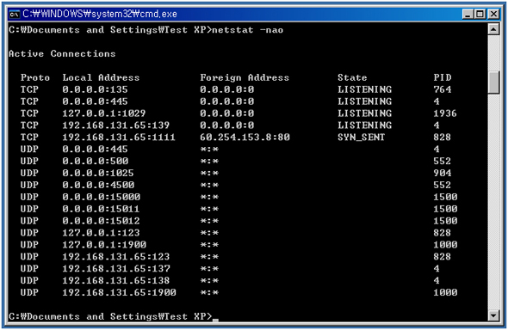Click the *:* entry in the 127.0.0.1:123 row
The image size is (508, 330).
click(209, 233)
